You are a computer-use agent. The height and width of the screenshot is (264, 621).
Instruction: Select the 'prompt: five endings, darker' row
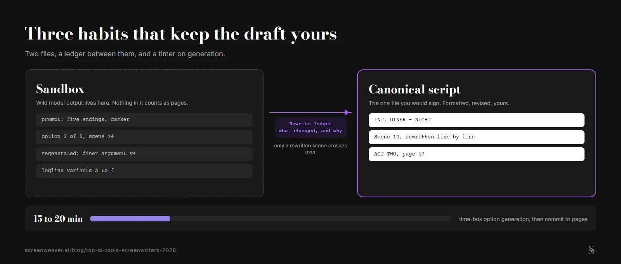click(x=144, y=120)
